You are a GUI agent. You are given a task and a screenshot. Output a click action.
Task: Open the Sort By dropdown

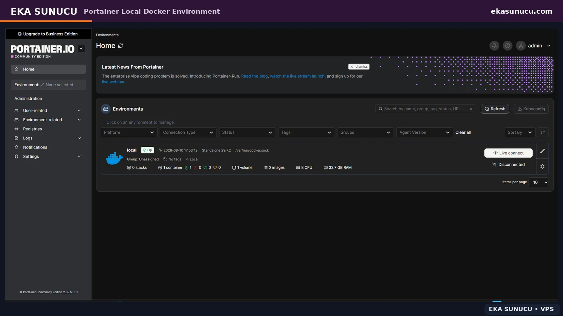coord(520,132)
